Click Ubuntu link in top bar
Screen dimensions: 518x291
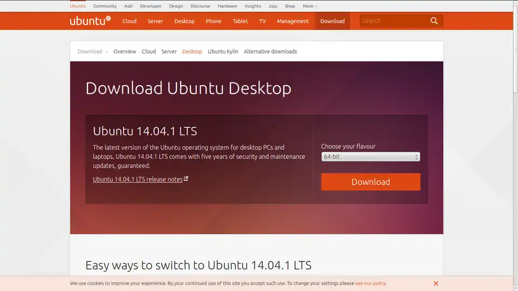(x=78, y=6)
